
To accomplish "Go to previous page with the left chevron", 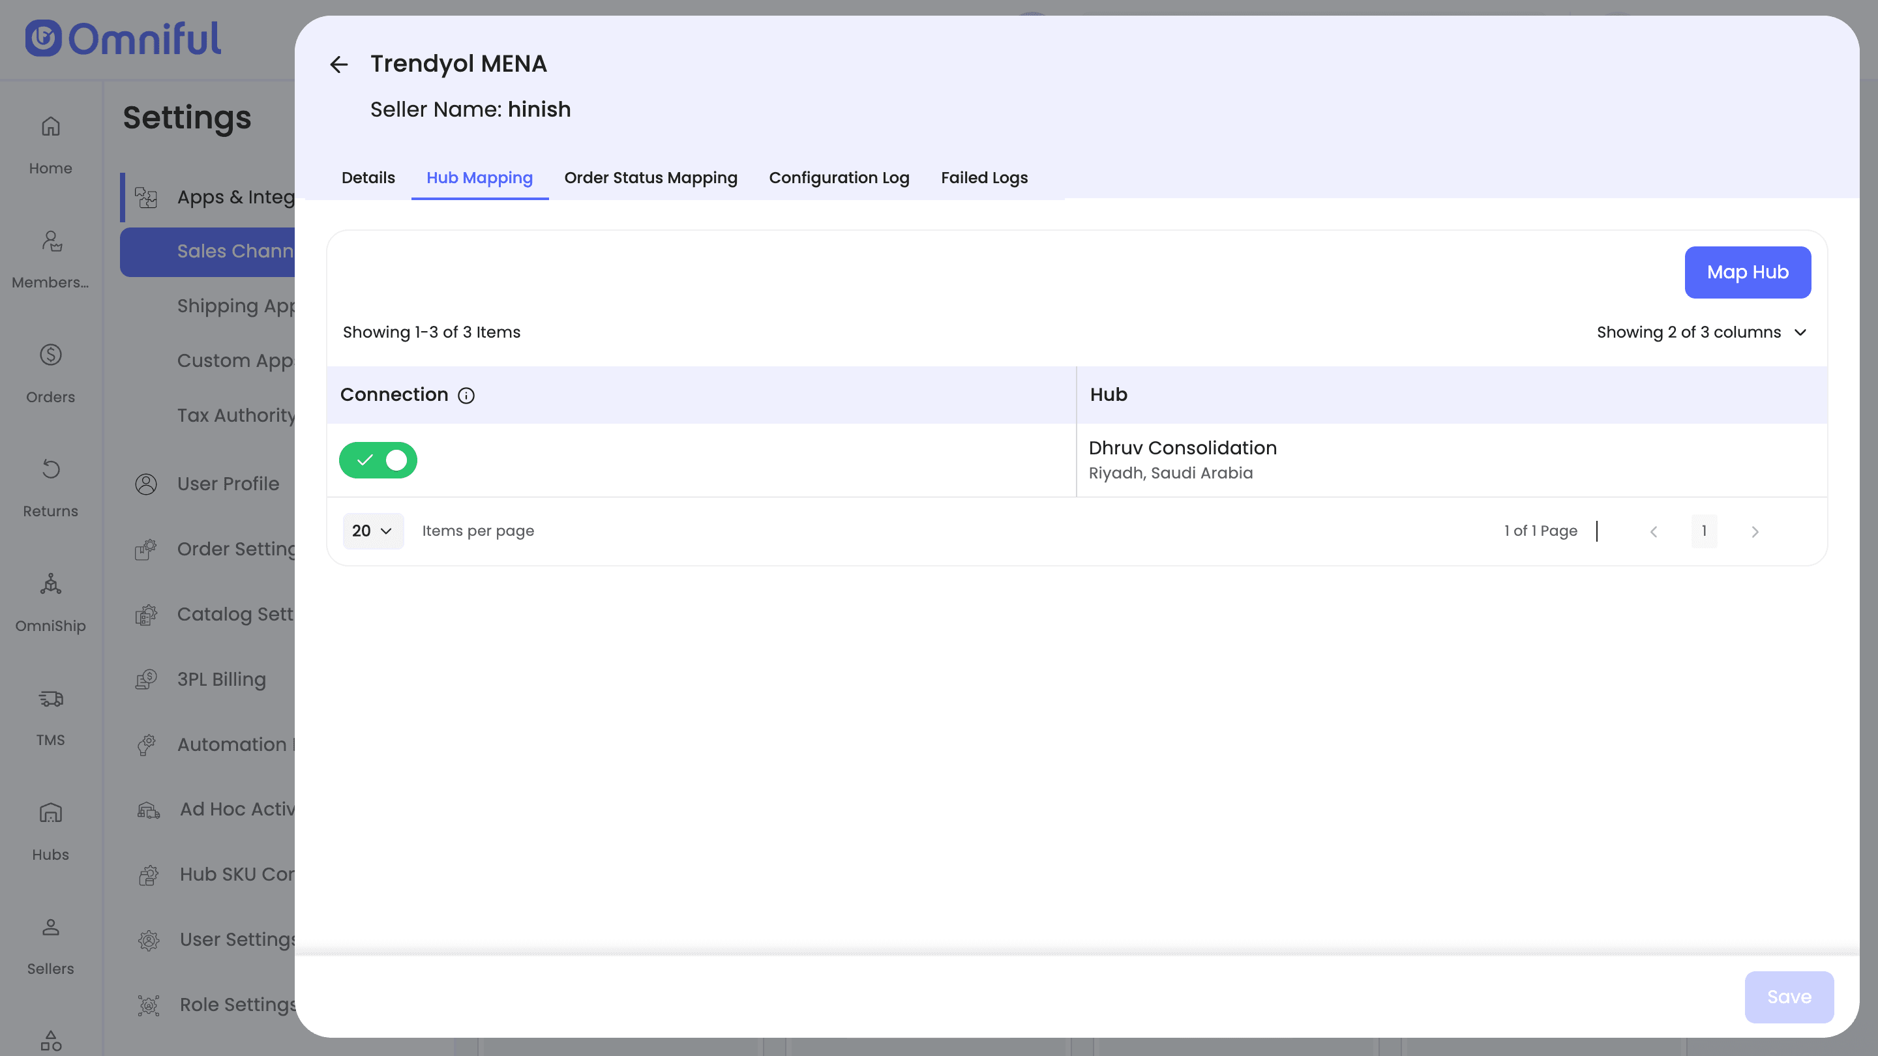I will (x=1654, y=531).
